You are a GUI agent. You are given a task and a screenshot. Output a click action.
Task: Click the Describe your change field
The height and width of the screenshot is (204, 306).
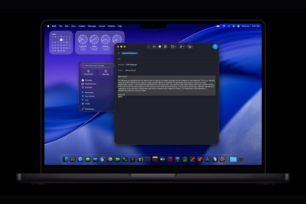coord(94,65)
